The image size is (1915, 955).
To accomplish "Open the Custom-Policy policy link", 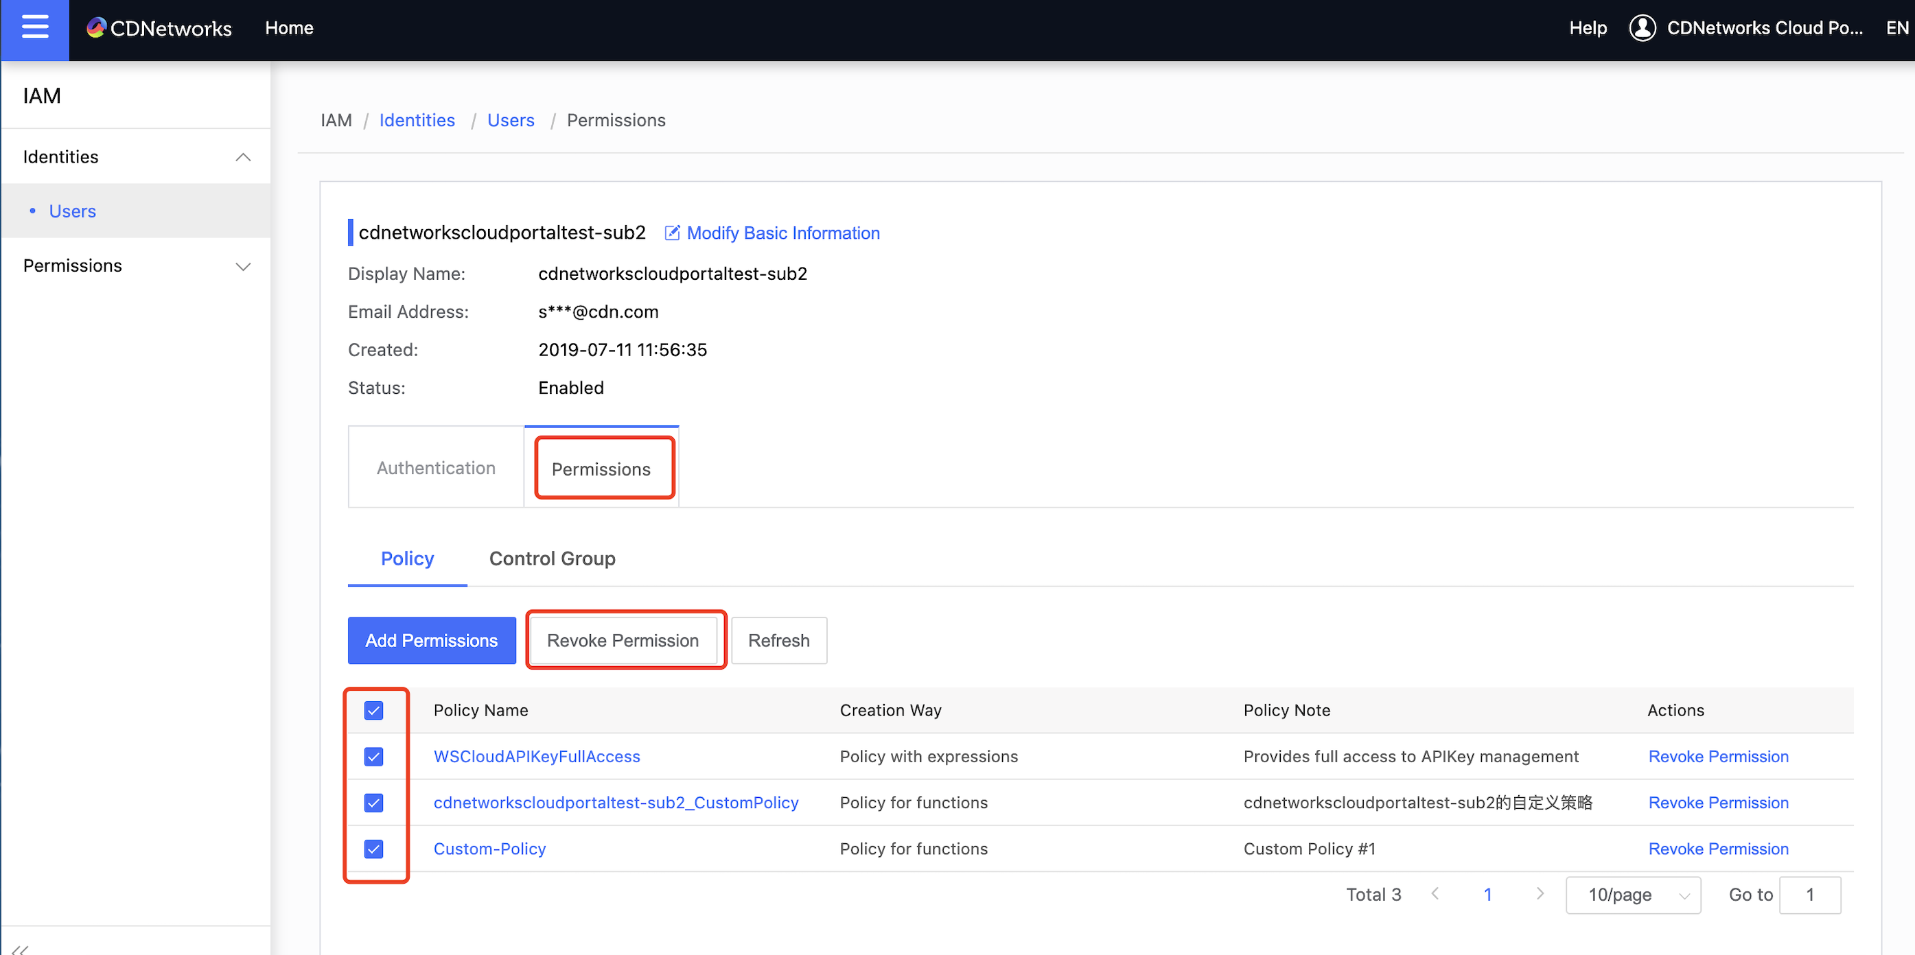I will pos(490,849).
